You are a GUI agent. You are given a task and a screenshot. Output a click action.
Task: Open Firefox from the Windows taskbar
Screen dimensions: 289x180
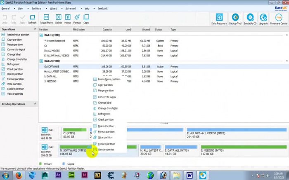(x=19, y=175)
